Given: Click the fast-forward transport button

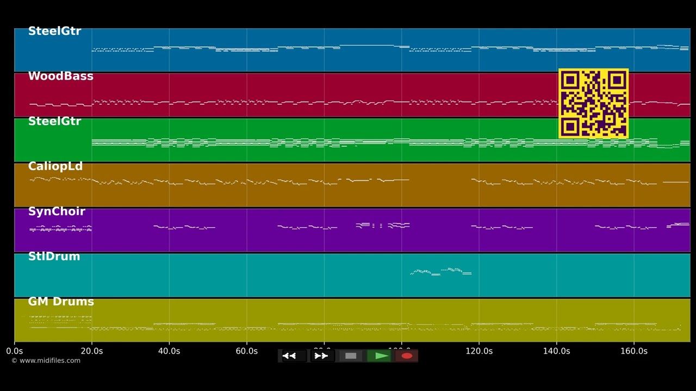Looking at the screenshot, I should click(x=321, y=356).
